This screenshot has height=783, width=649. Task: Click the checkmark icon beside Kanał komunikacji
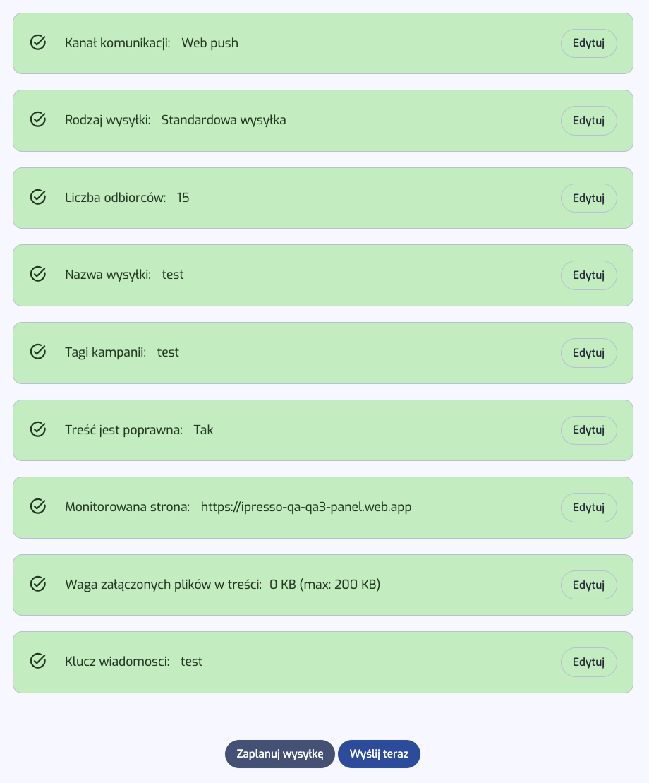(x=38, y=43)
